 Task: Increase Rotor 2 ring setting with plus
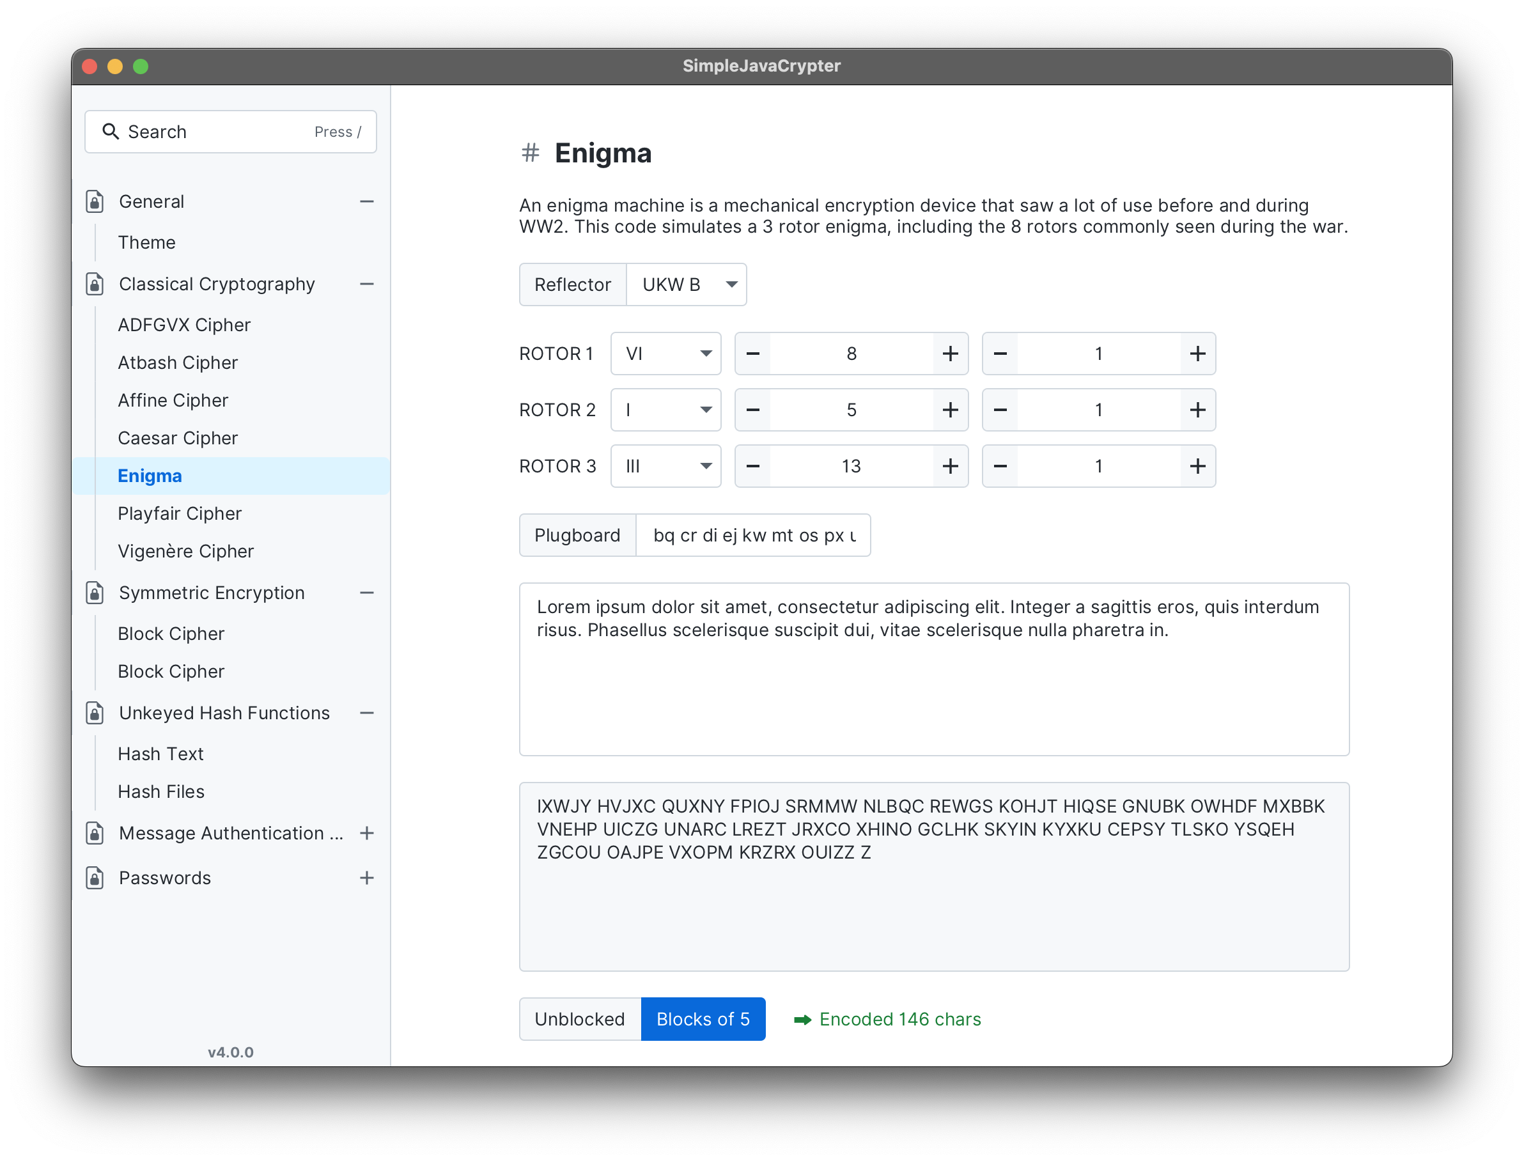(x=1197, y=410)
